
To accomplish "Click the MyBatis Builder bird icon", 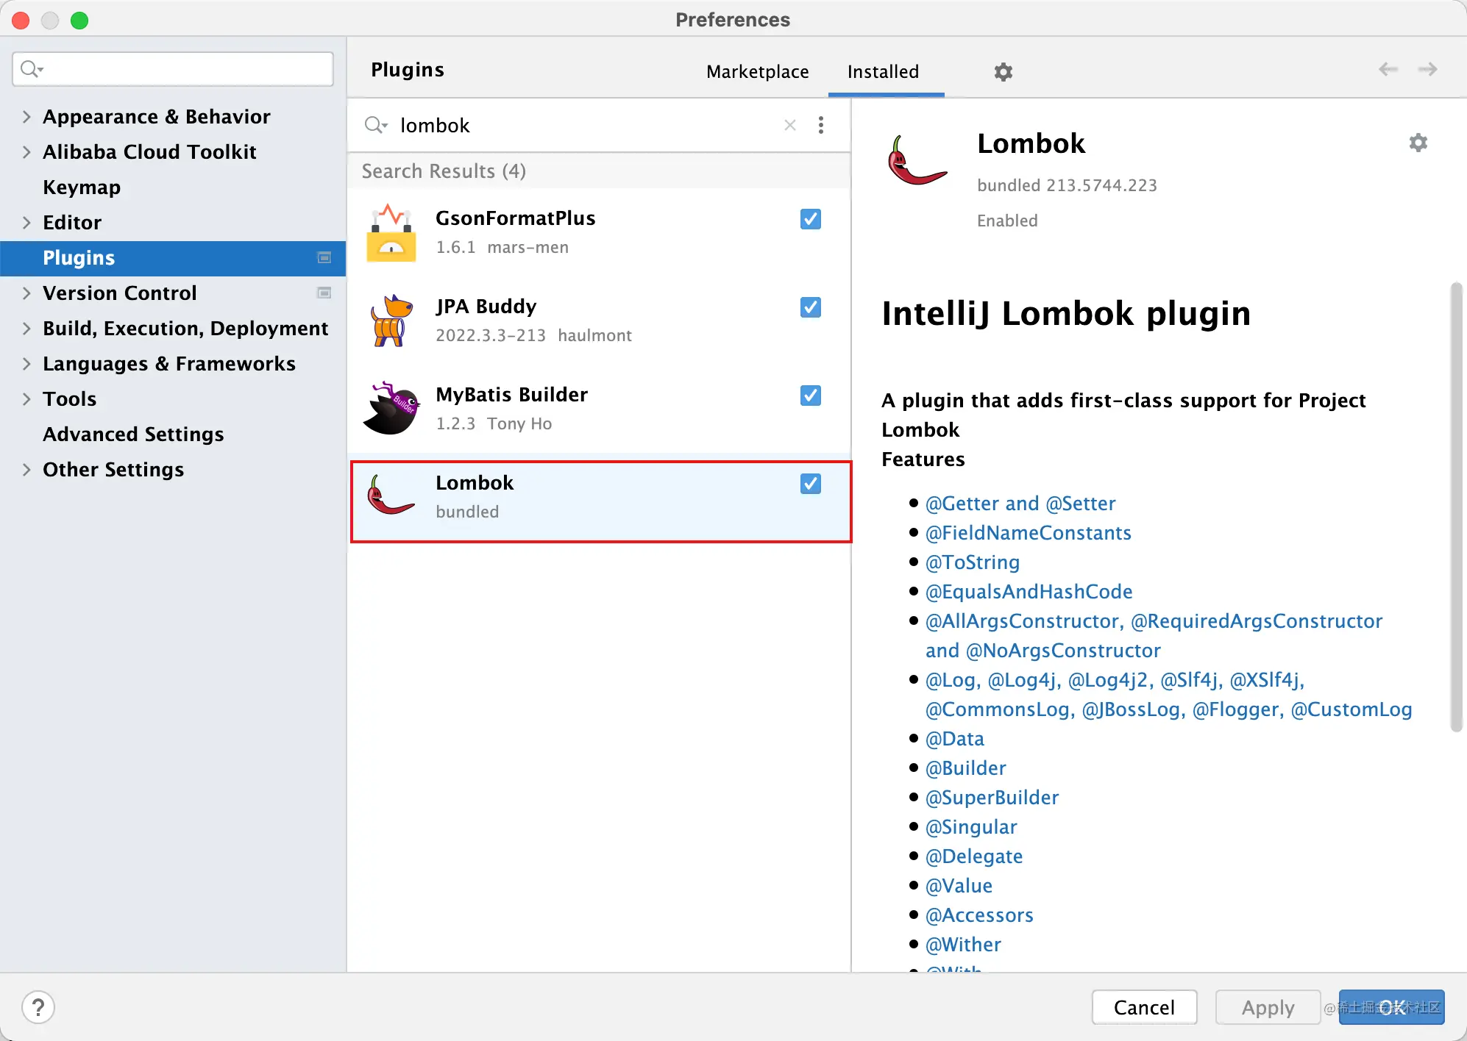I will click(x=391, y=408).
